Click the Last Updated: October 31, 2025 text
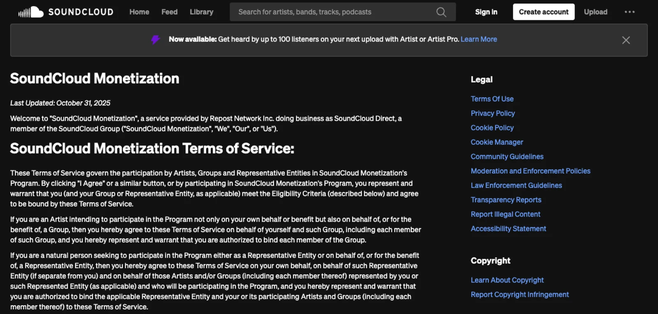This screenshot has width=658, height=314. point(60,103)
